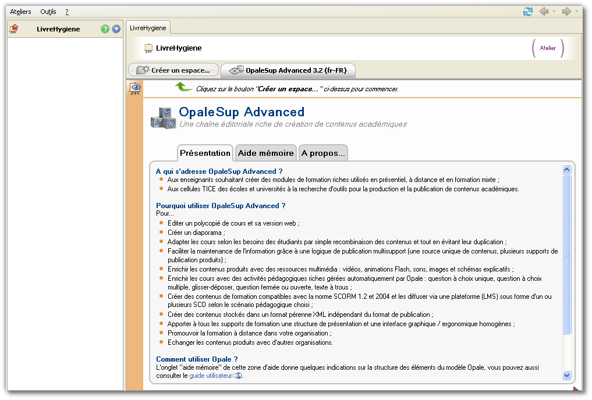The width and height of the screenshot is (592, 400).
Task: Open the ? help menu
Action: 67,12
